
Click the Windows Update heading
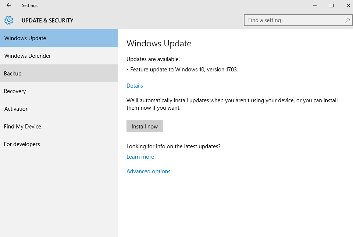(159, 43)
